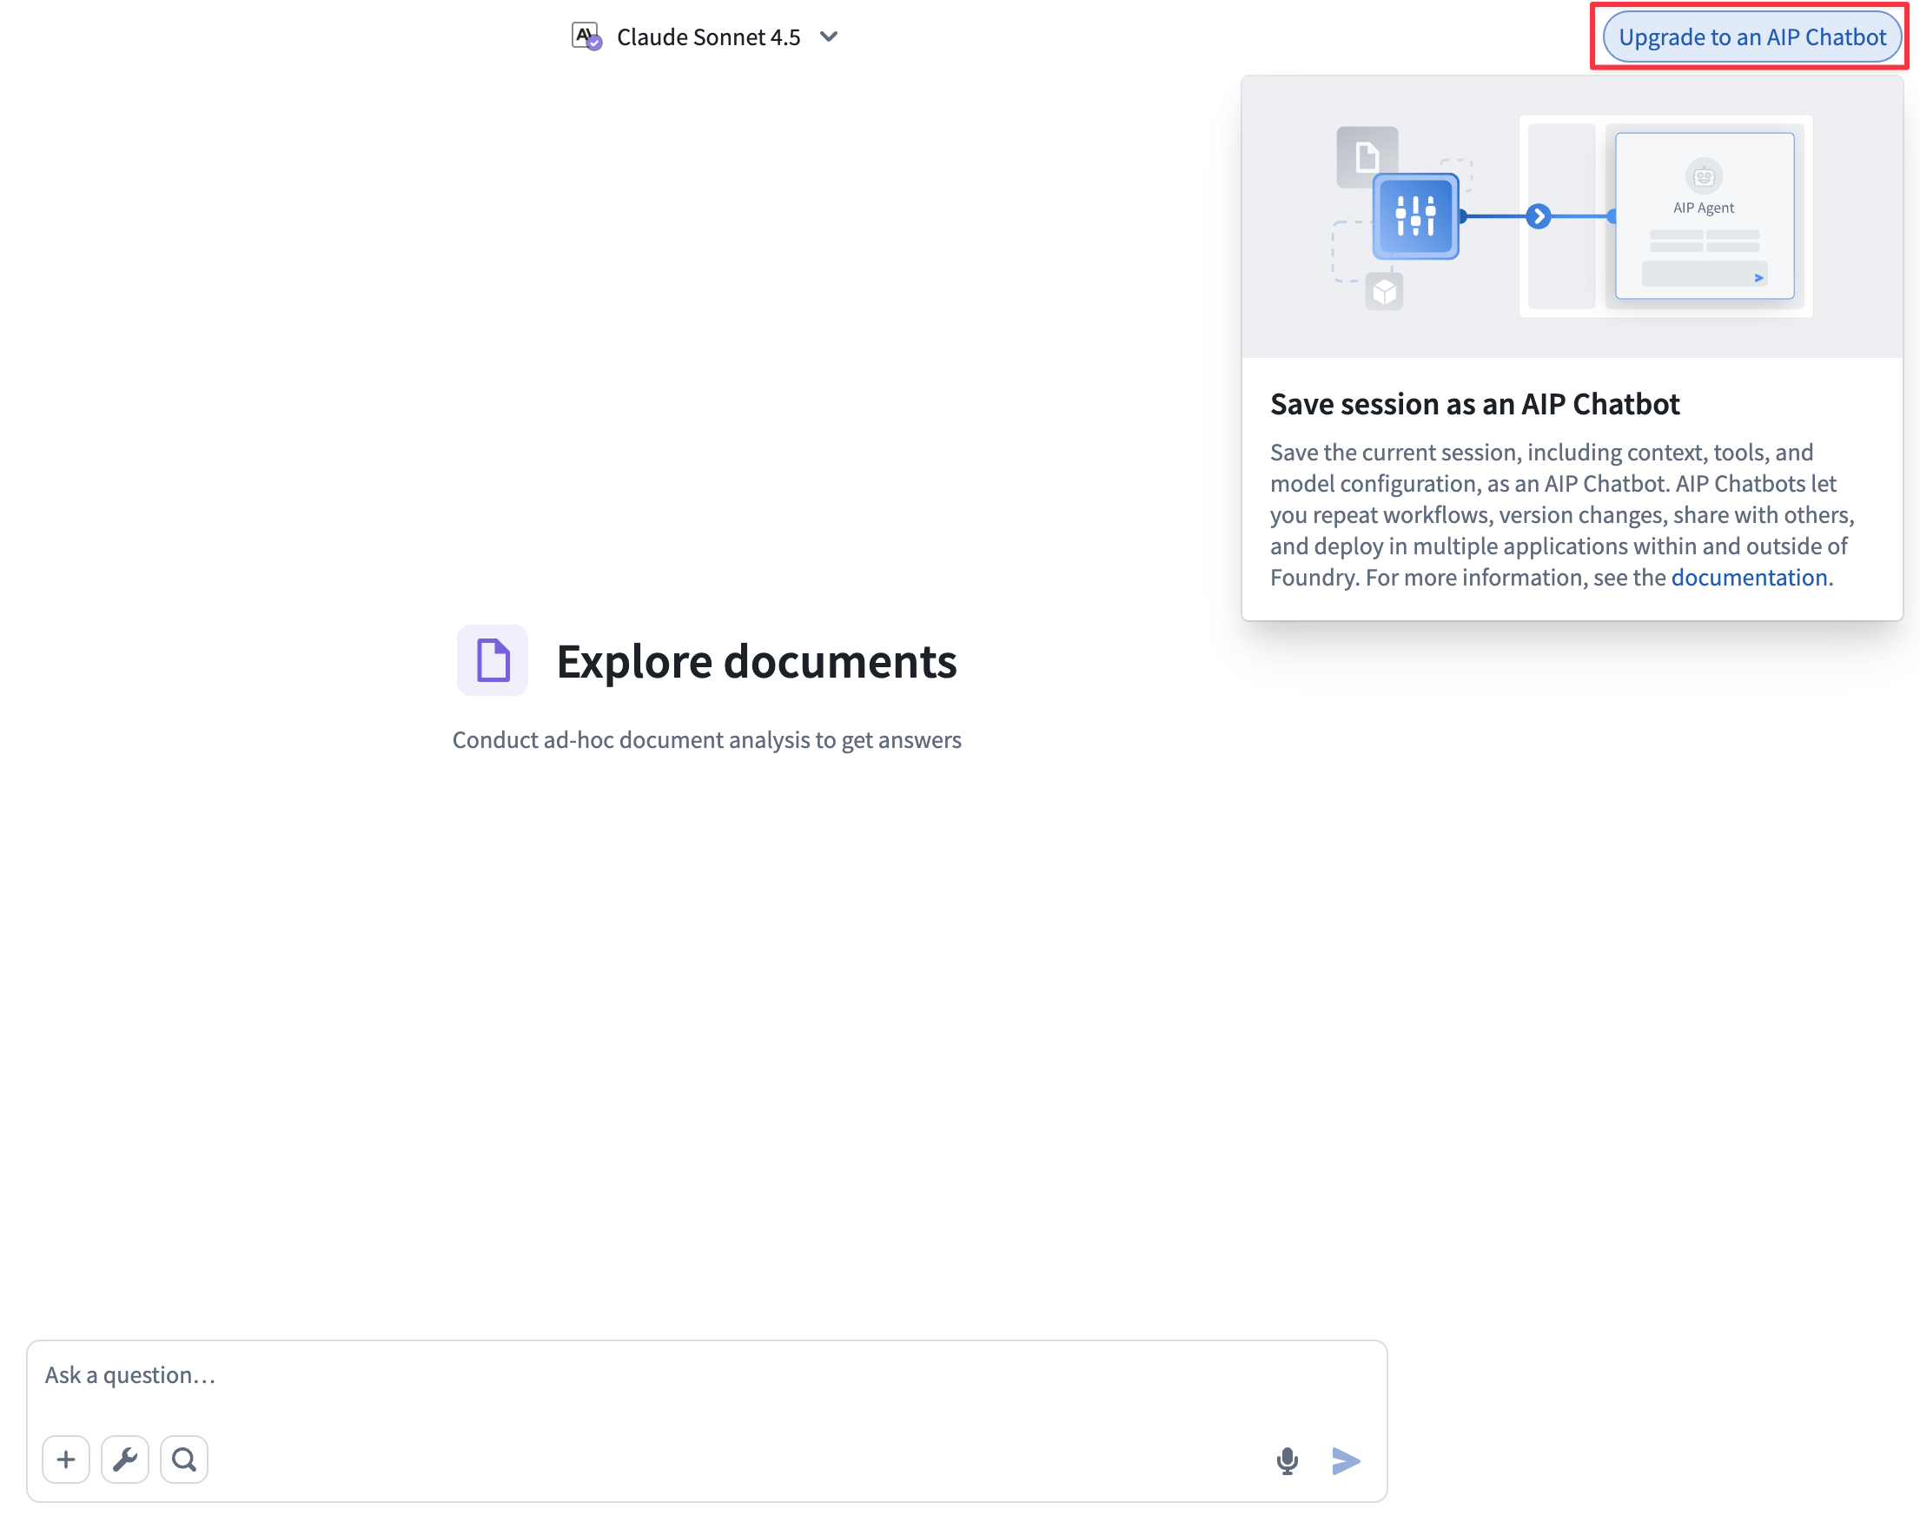Click the blue sliders icon in the chatbot illustration

click(x=1415, y=215)
